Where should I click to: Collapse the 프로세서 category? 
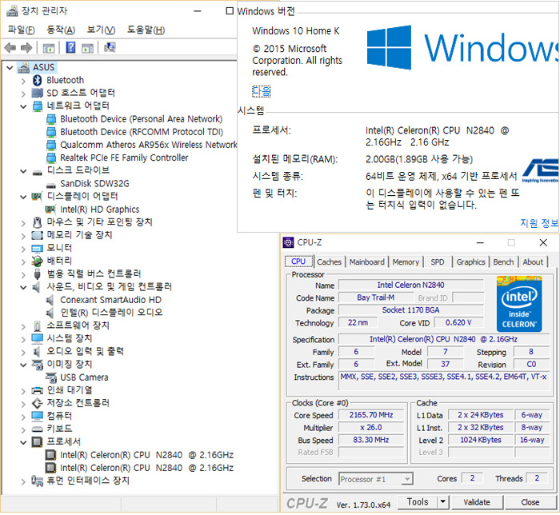pyautogui.click(x=23, y=442)
